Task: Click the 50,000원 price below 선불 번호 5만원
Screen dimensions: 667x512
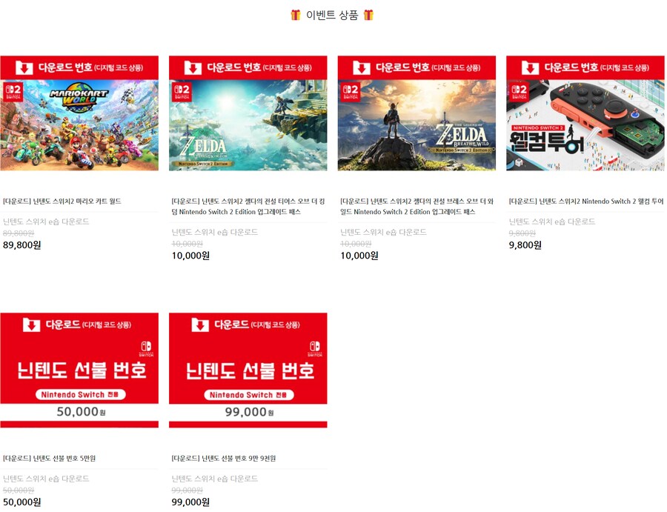Action: pos(22,502)
